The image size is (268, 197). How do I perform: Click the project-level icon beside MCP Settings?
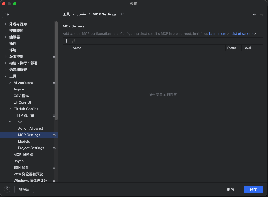54,135
